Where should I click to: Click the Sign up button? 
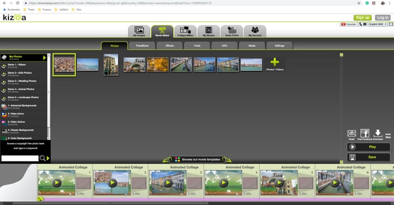pos(363,18)
